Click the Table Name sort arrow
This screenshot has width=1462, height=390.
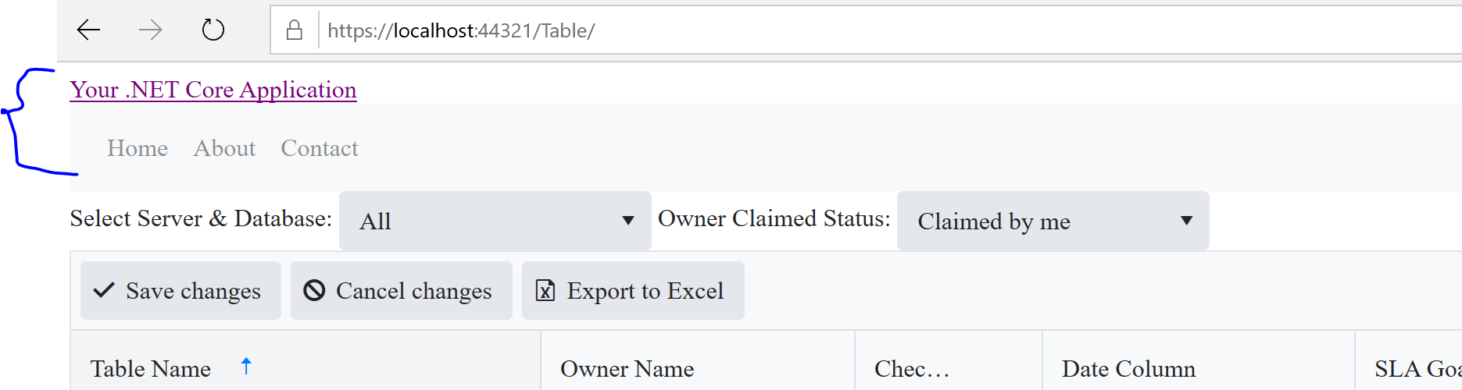[x=246, y=366]
